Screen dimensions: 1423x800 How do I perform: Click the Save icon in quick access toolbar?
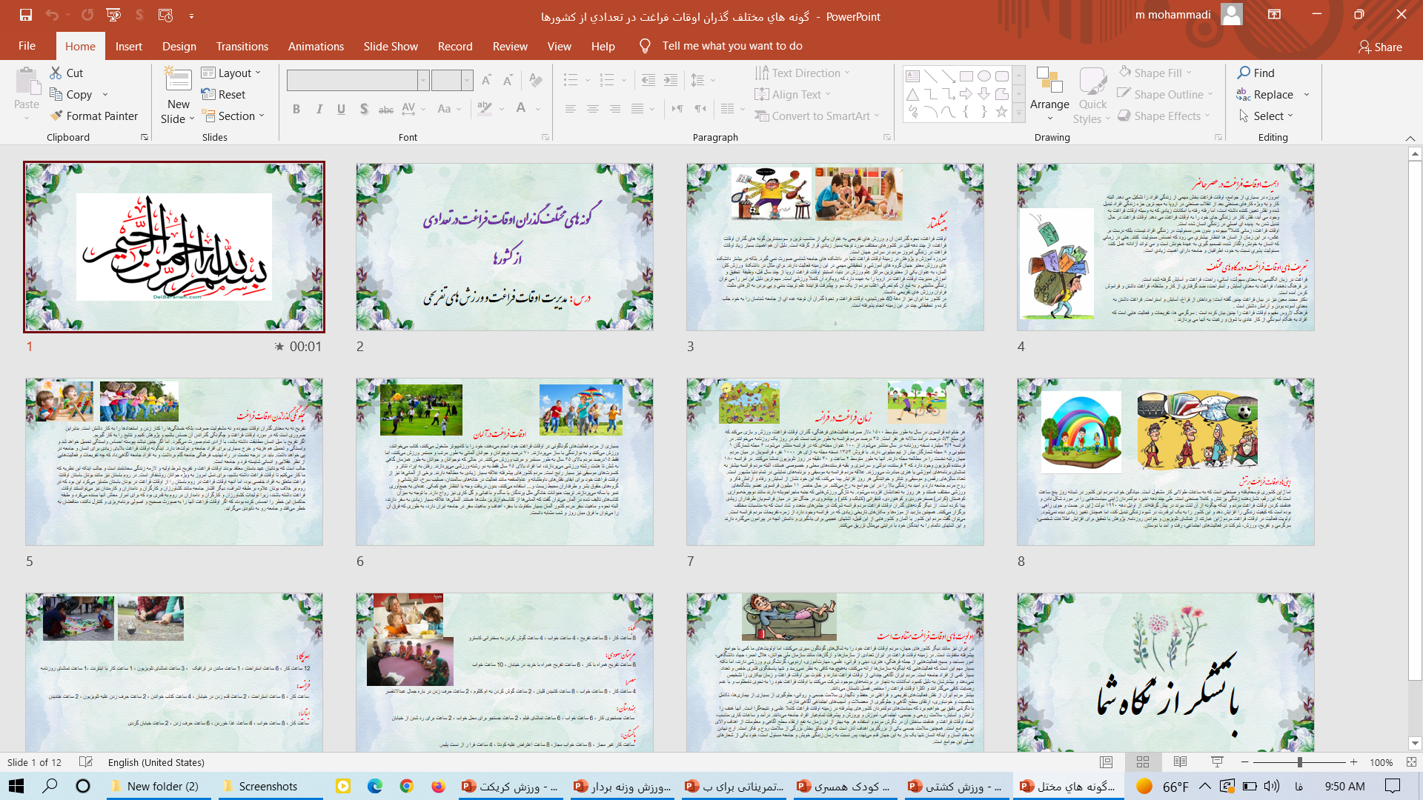point(26,15)
